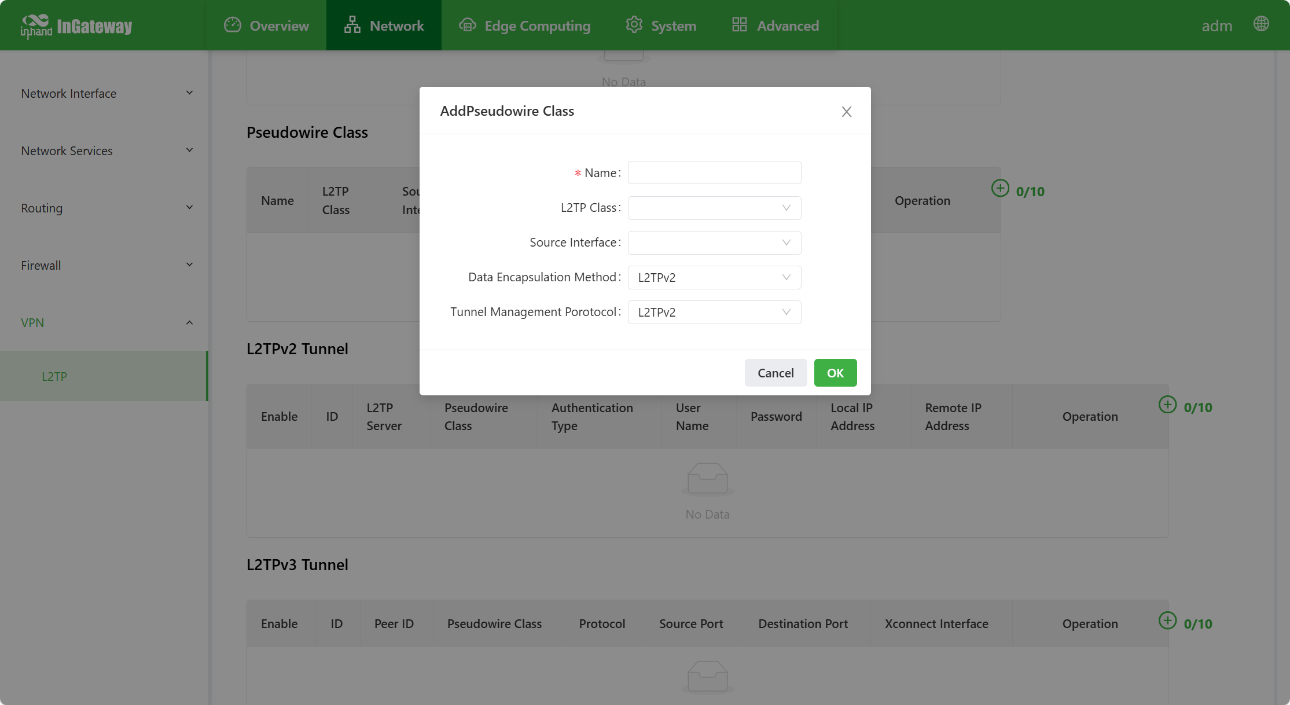The height and width of the screenshot is (705, 1290).
Task: Change the Data Encapsulation Method dropdown
Action: click(x=714, y=277)
